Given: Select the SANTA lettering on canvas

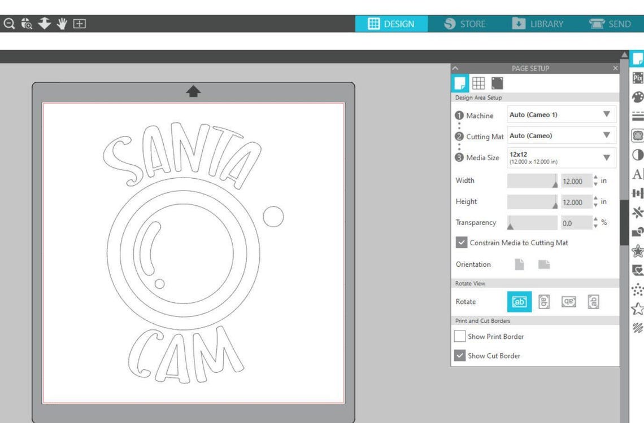Looking at the screenshot, I should 182,155.
